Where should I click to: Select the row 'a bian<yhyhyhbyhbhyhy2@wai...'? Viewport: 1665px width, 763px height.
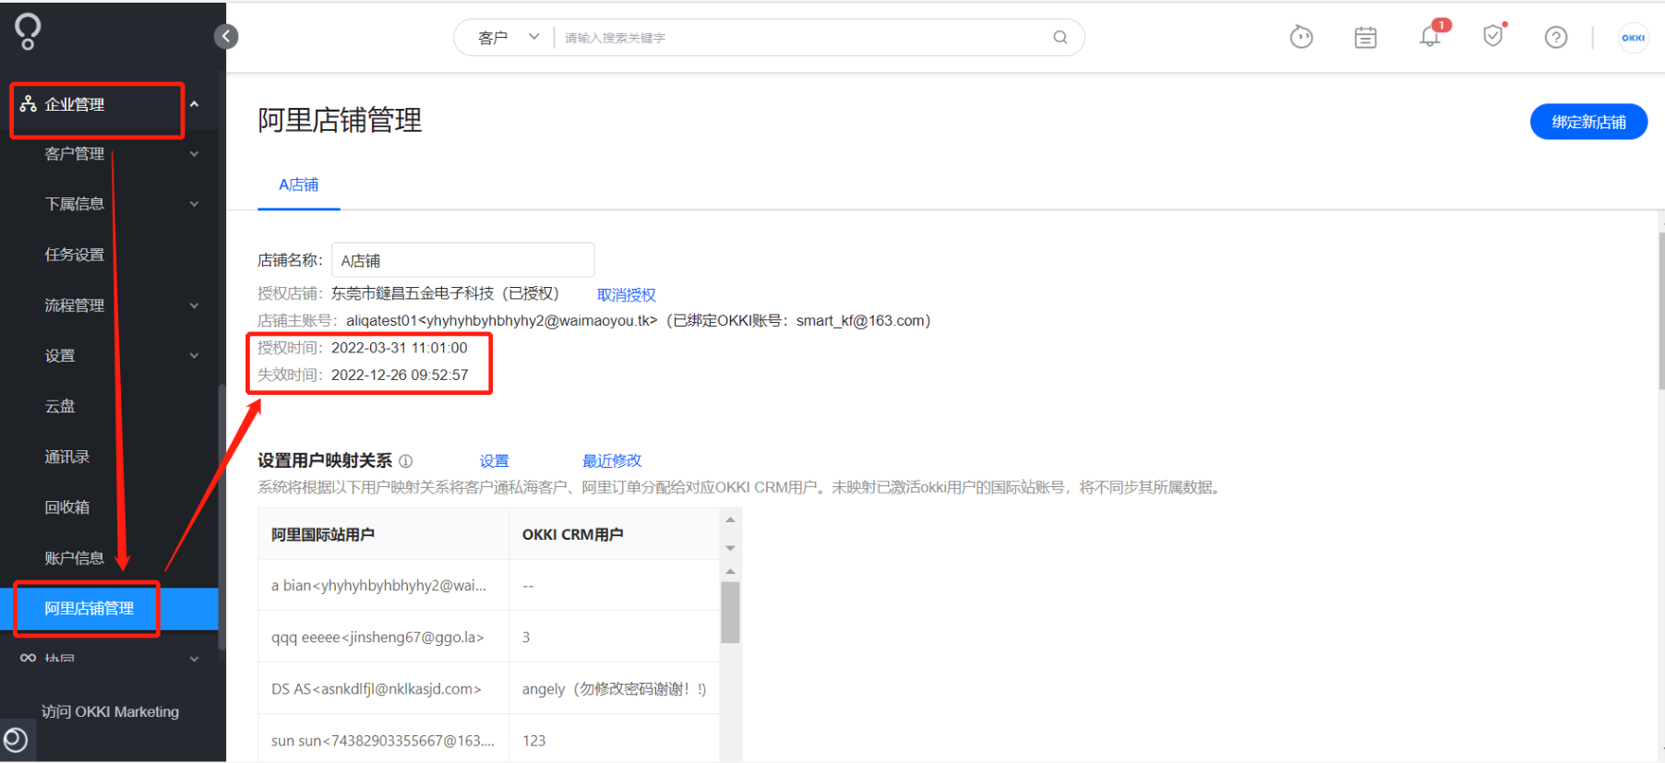pos(489,586)
